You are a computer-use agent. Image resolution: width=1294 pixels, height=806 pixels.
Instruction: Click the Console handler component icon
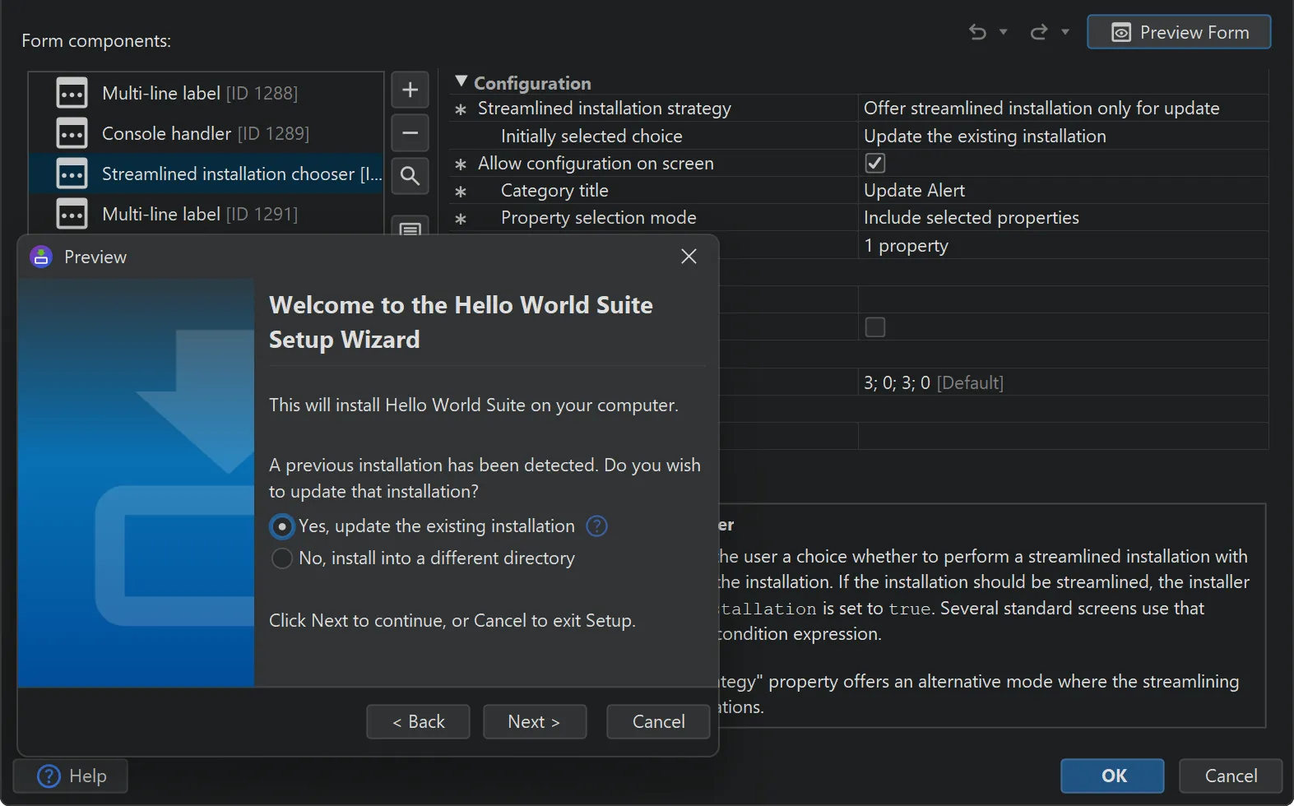click(x=72, y=134)
